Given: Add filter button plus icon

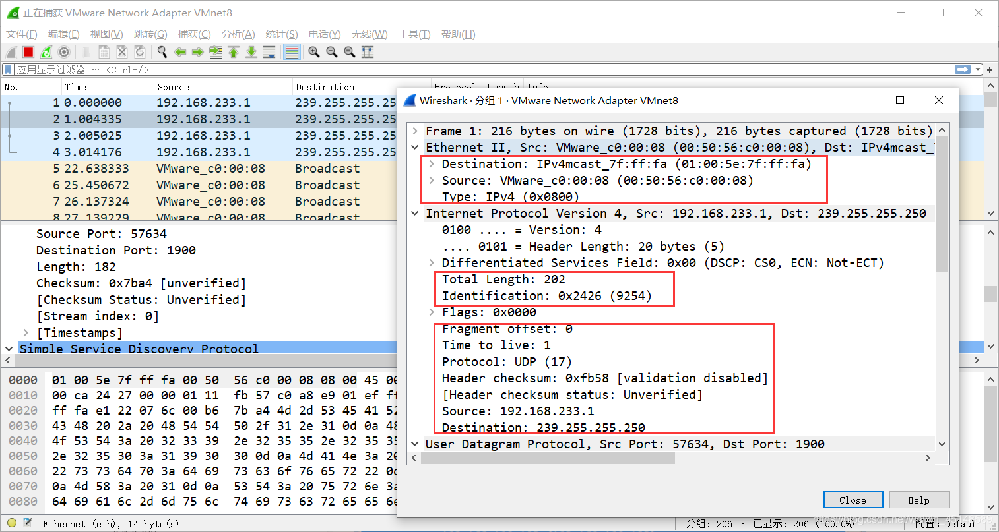Looking at the screenshot, I should pos(990,69).
